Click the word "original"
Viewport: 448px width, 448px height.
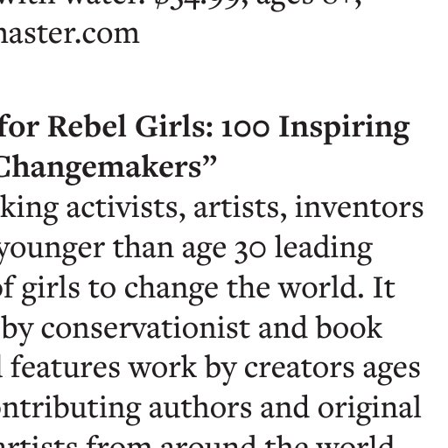tap(369, 409)
